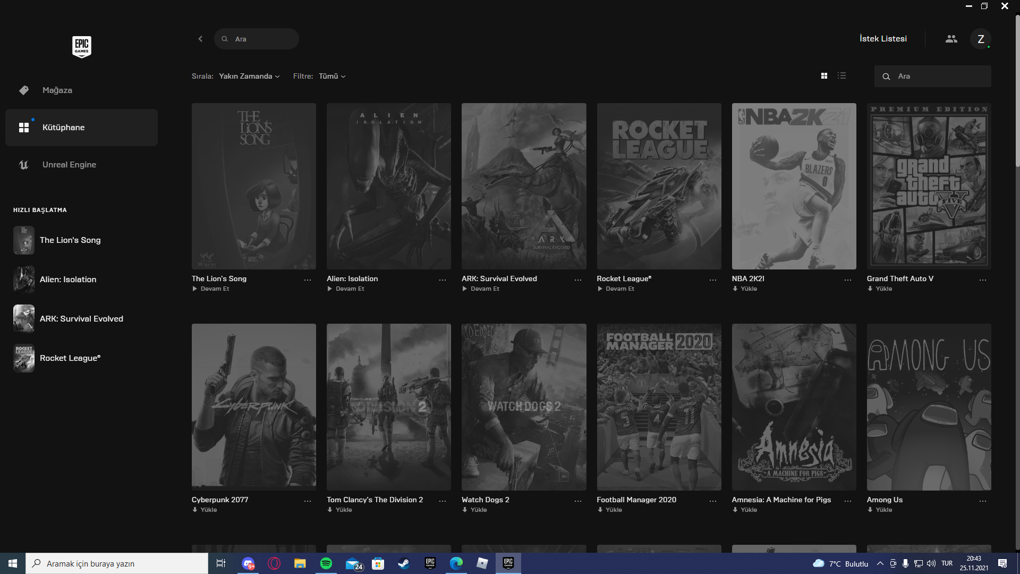Open Opera browser from the taskbar
Viewport: 1020px width, 574px height.
[x=274, y=563]
